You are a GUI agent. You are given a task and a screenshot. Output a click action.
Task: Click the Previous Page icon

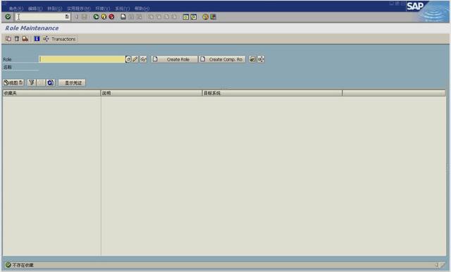pyautogui.click(x=159, y=17)
